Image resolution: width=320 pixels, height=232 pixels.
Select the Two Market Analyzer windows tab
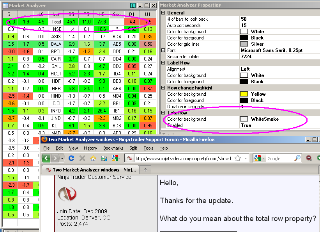click(90, 170)
